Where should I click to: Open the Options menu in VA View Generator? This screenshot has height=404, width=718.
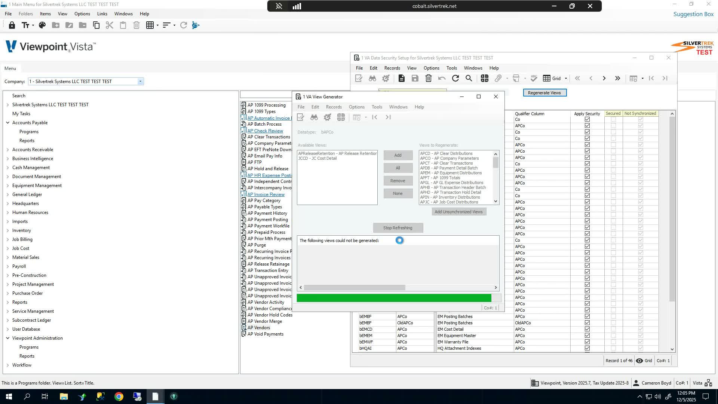coord(357,107)
